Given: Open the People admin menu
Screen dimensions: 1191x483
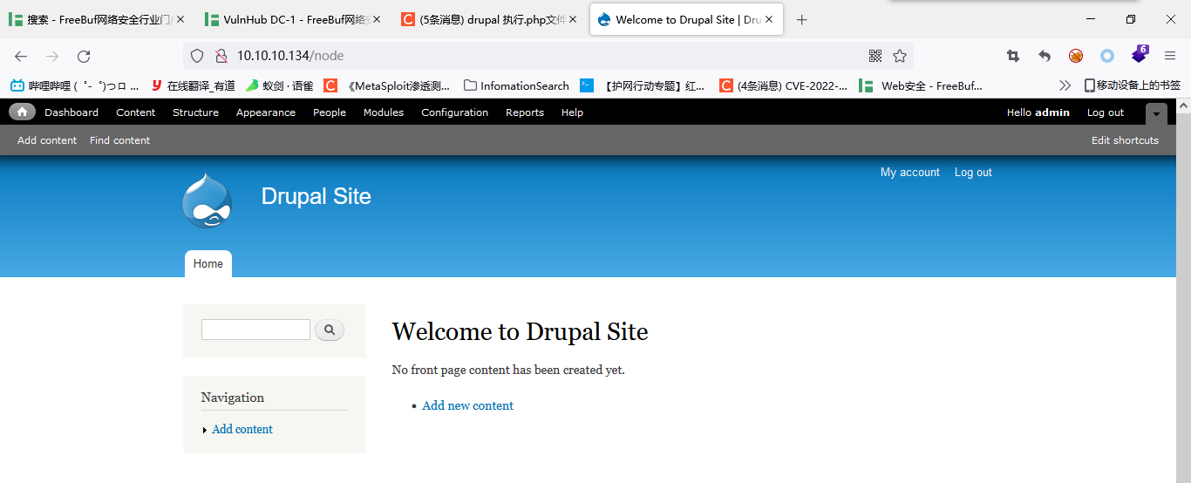Looking at the screenshot, I should click(330, 112).
